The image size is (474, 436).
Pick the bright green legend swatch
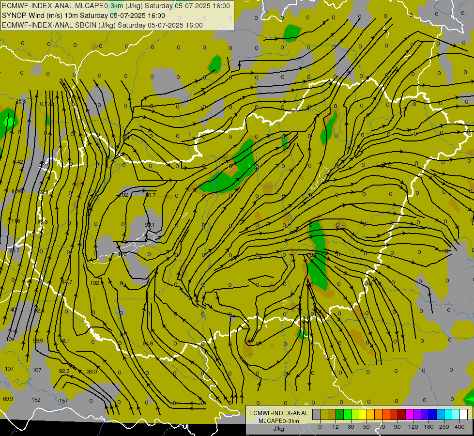[x=348, y=414]
